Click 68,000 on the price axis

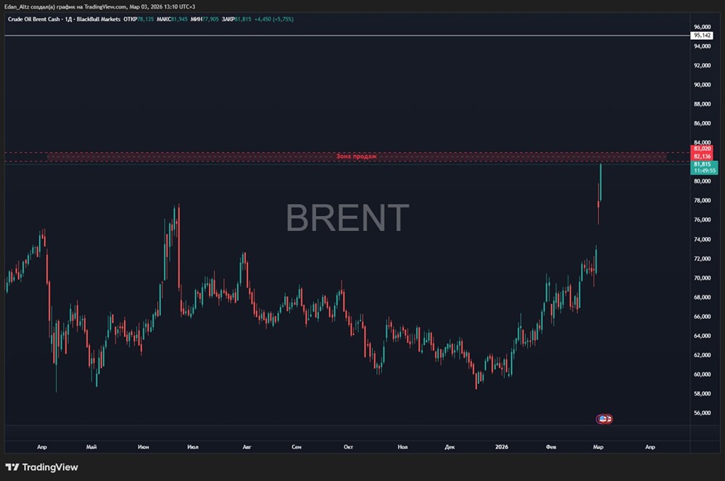pos(702,297)
